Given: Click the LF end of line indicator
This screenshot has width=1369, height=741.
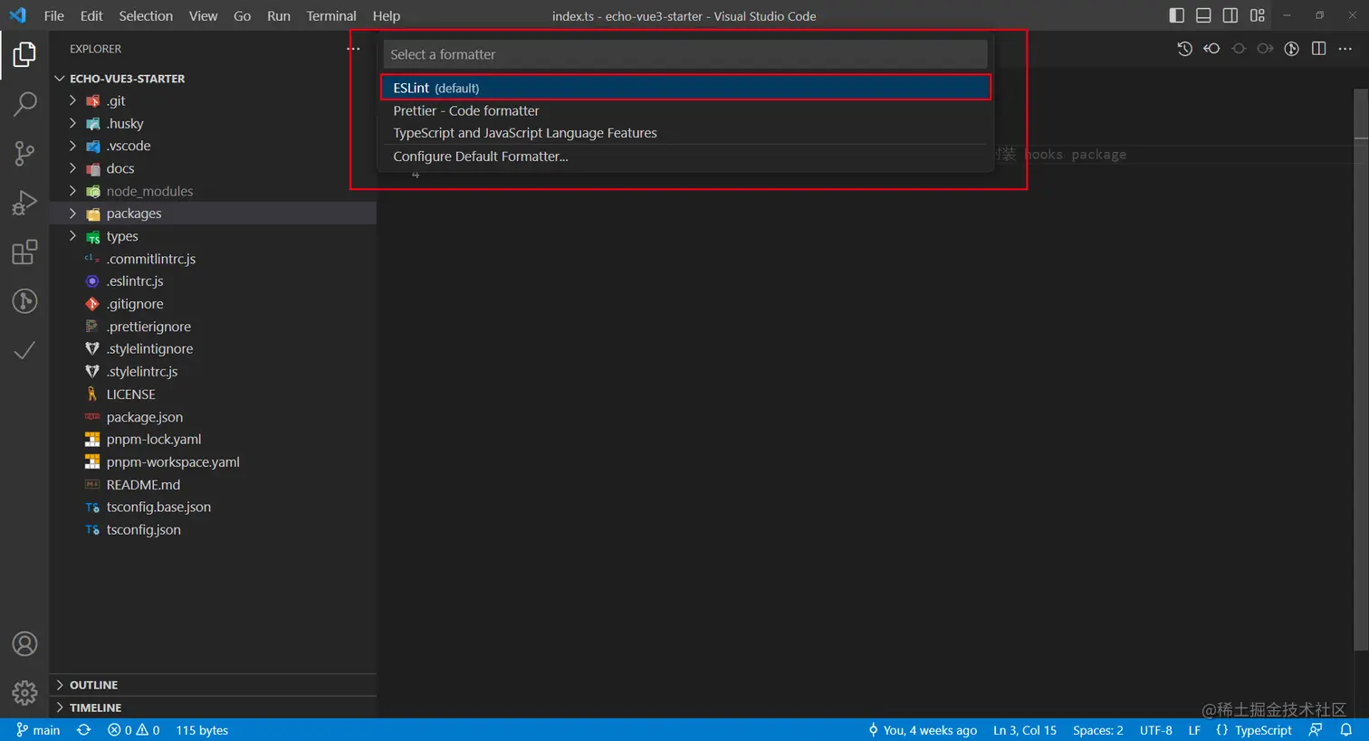Looking at the screenshot, I should point(1194,730).
